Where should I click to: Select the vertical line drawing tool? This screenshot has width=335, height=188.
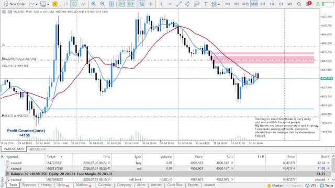[161, 4]
